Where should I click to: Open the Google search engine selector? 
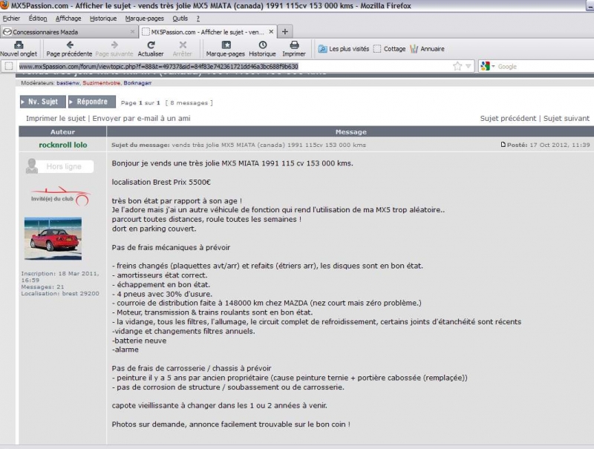point(487,66)
